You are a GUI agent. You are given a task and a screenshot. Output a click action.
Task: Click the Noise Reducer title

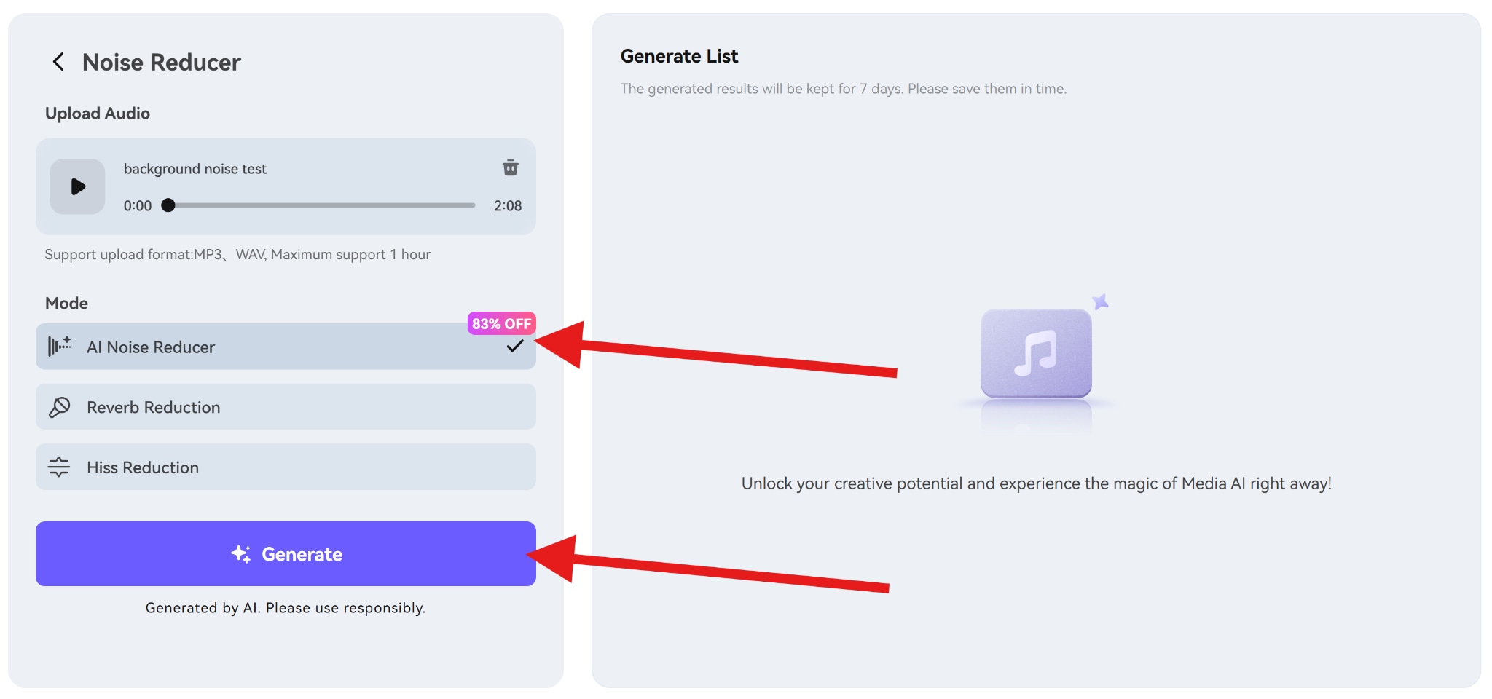coord(161,62)
